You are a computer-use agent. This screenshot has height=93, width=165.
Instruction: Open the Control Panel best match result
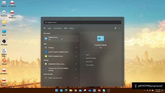[x=61, y=38]
